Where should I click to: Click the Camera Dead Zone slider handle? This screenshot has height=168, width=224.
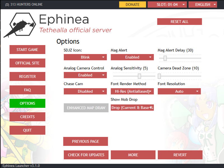pyautogui.click(x=159, y=76)
